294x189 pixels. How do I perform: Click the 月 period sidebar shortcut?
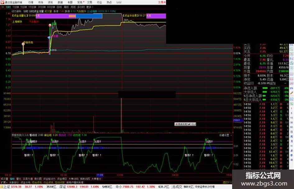[292, 141]
